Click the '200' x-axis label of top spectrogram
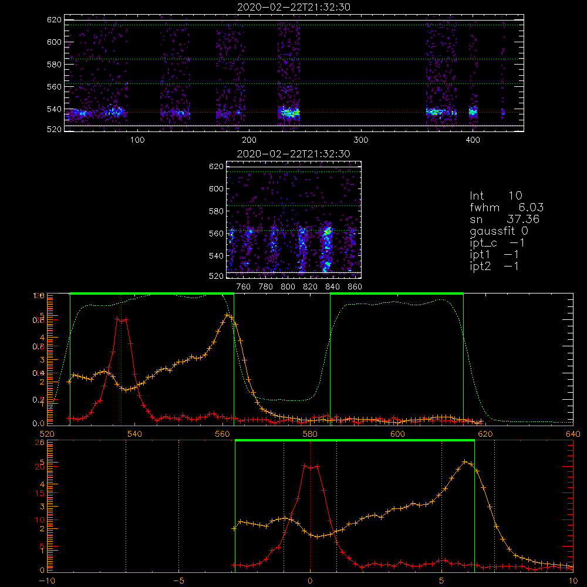Viewport: 587px width, 587px height. tap(249, 140)
